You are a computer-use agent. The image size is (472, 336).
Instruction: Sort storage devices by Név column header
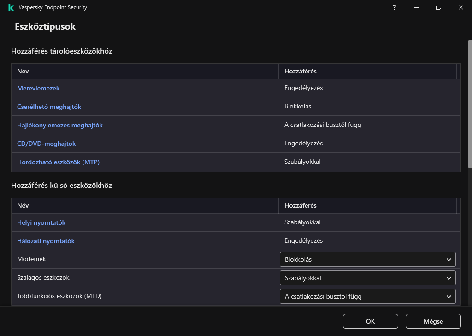click(23, 72)
